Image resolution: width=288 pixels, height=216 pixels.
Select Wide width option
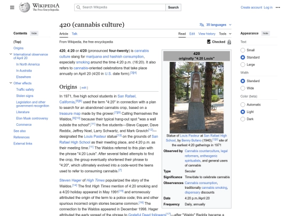point(243,88)
